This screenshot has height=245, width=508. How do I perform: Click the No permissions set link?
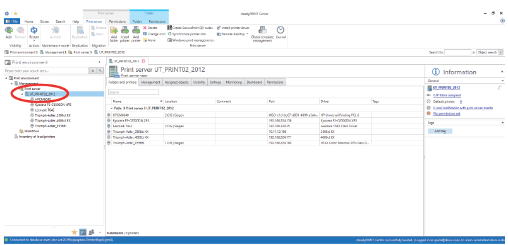(447, 113)
